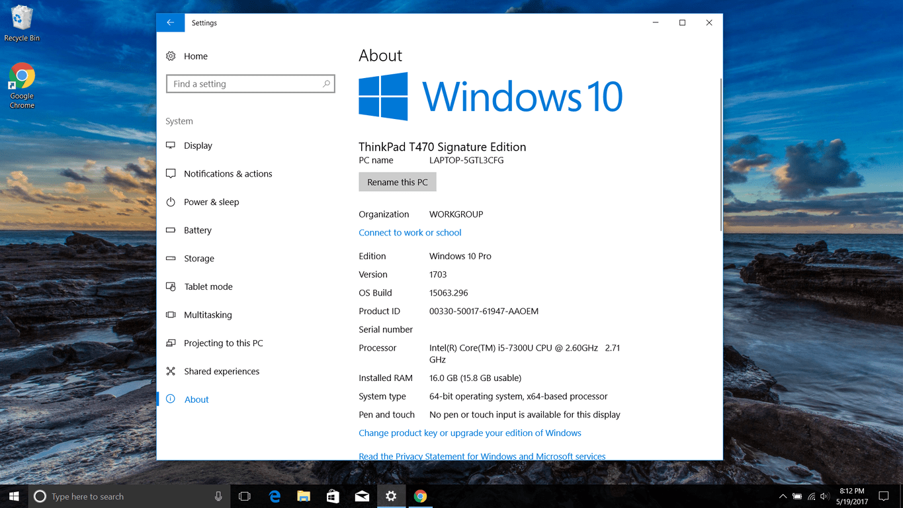The image size is (903, 508).
Task: Click the PC name LAPTOP-5GTL3CFG
Action: (x=466, y=160)
